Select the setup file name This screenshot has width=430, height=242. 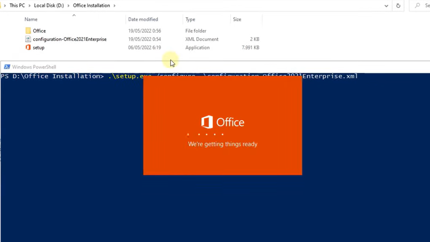click(x=39, y=47)
